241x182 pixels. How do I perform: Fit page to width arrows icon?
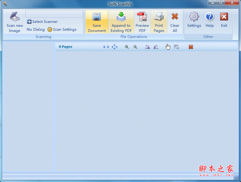(106, 47)
